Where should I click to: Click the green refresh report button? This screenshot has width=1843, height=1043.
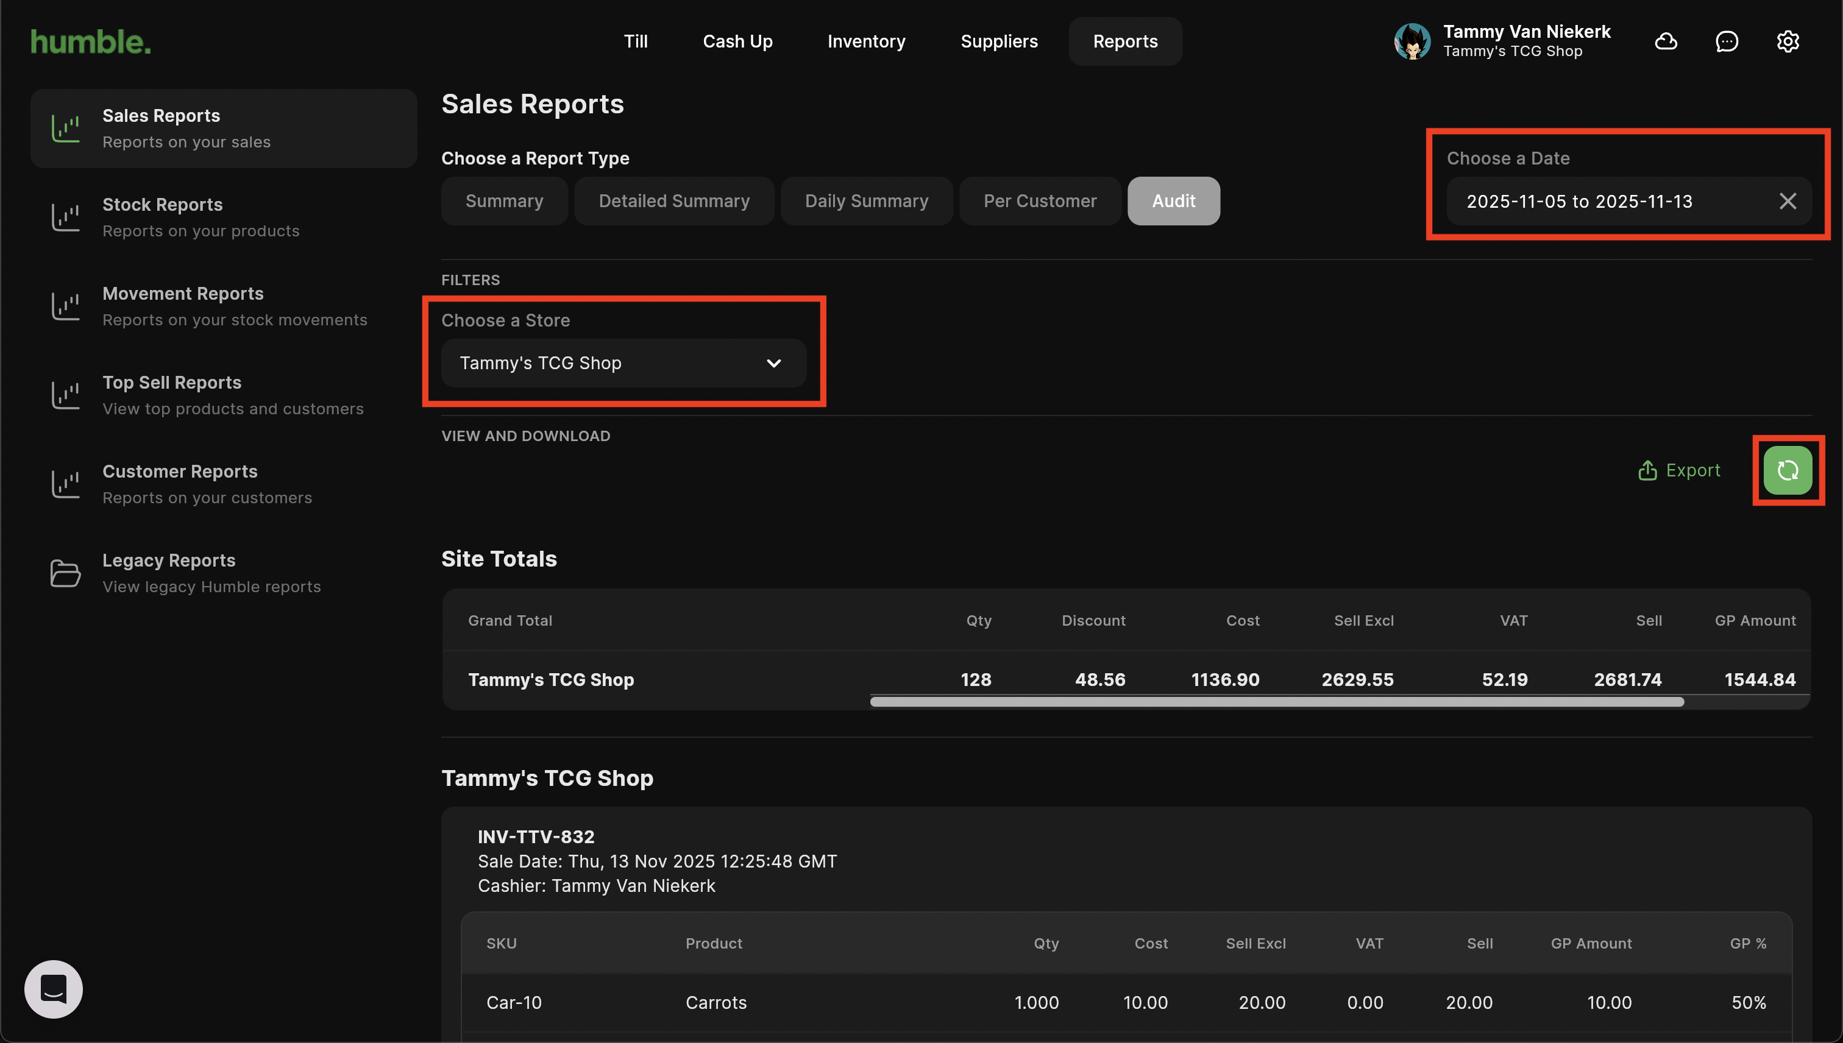pyautogui.click(x=1788, y=471)
